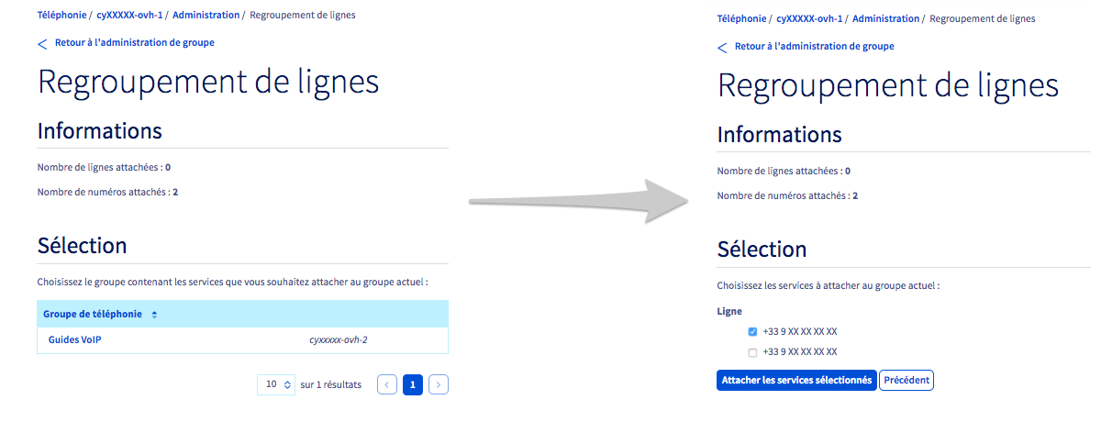1101x422 pixels.
Task: Click Téléphonie breadcrumb in left panel
Action: 61,16
